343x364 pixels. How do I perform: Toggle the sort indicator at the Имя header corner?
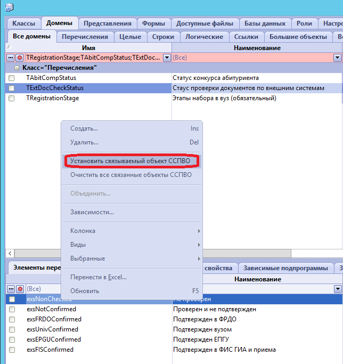pyautogui.click(x=9, y=47)
